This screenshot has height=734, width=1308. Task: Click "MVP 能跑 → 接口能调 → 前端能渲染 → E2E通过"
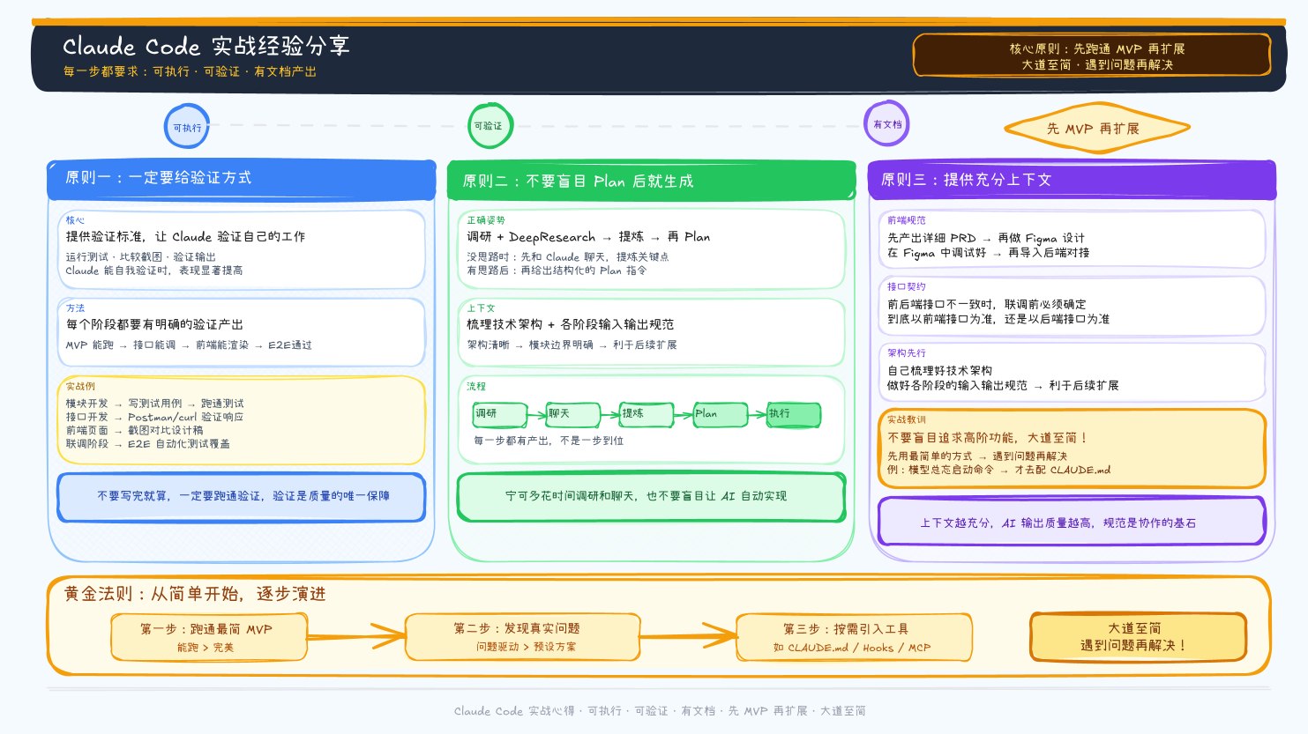[x=189, y=345]
